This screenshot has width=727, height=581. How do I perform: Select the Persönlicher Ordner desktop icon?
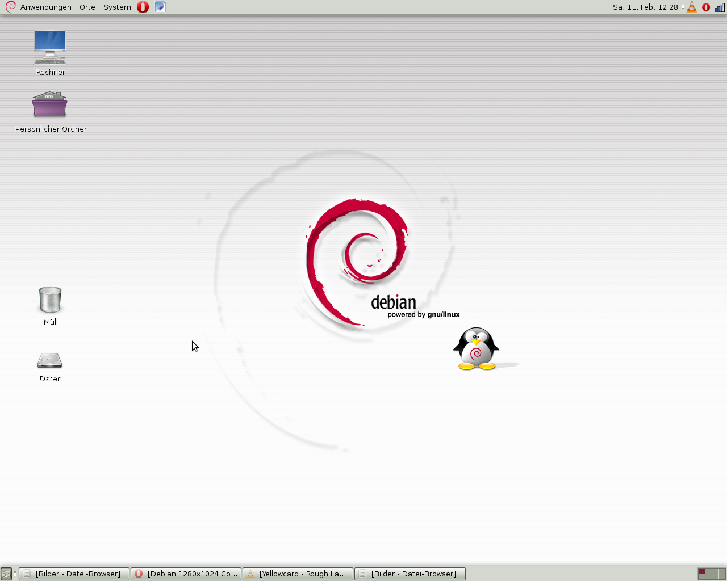click(50, 105)
